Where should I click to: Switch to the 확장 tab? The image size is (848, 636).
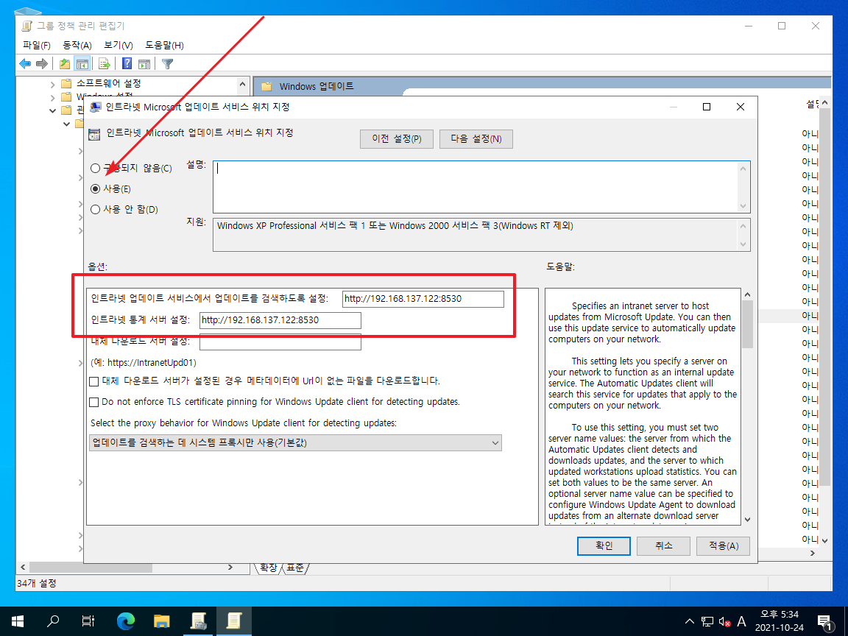click(268, 568)
